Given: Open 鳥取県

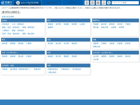Looking at the screenshot, I should click(5, 56).
